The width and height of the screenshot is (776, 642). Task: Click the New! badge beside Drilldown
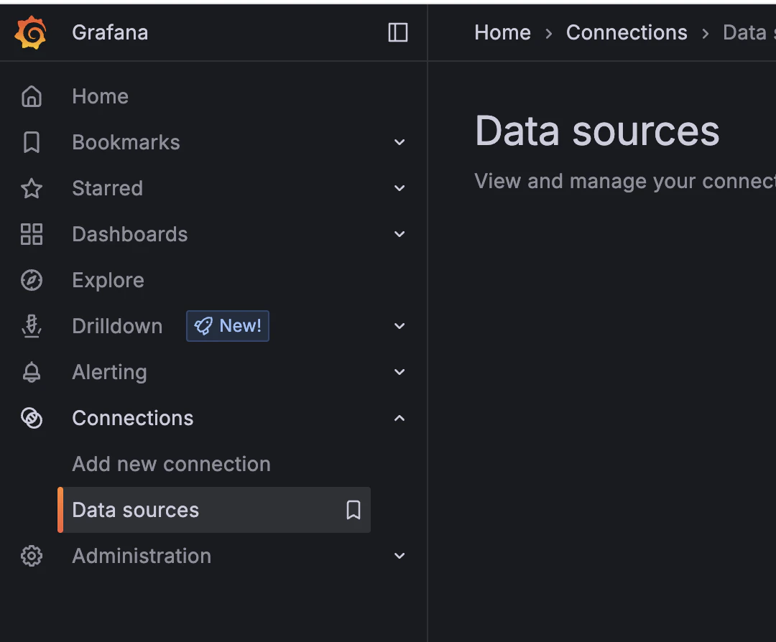[228, 326]
